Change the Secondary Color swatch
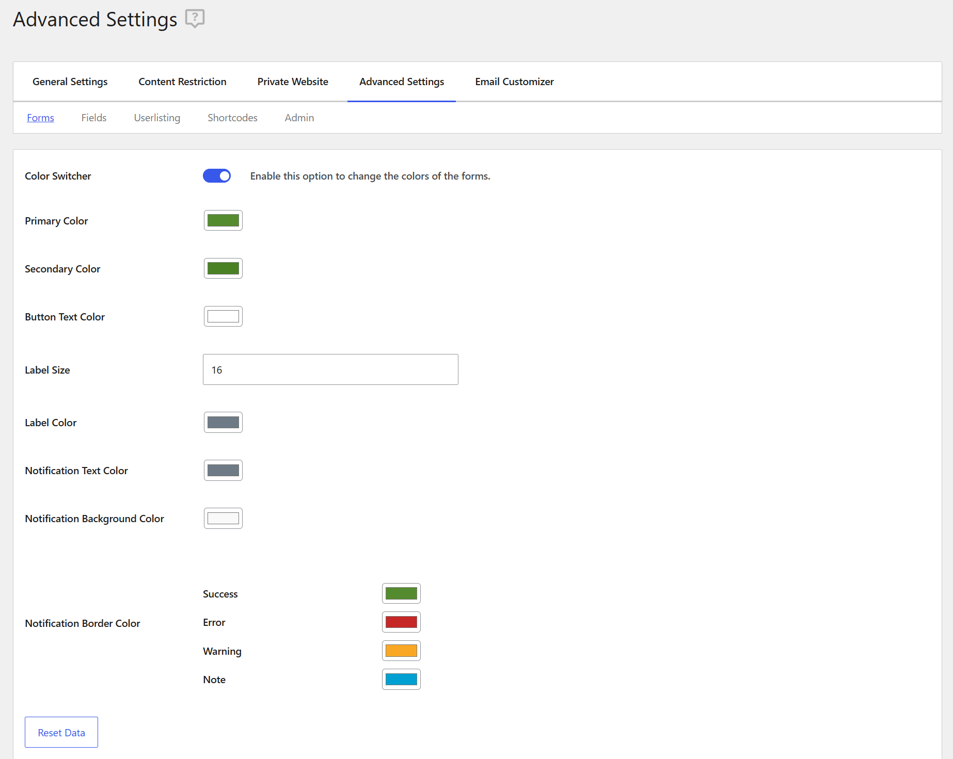953x759 pixels. [x=223, y=268]
